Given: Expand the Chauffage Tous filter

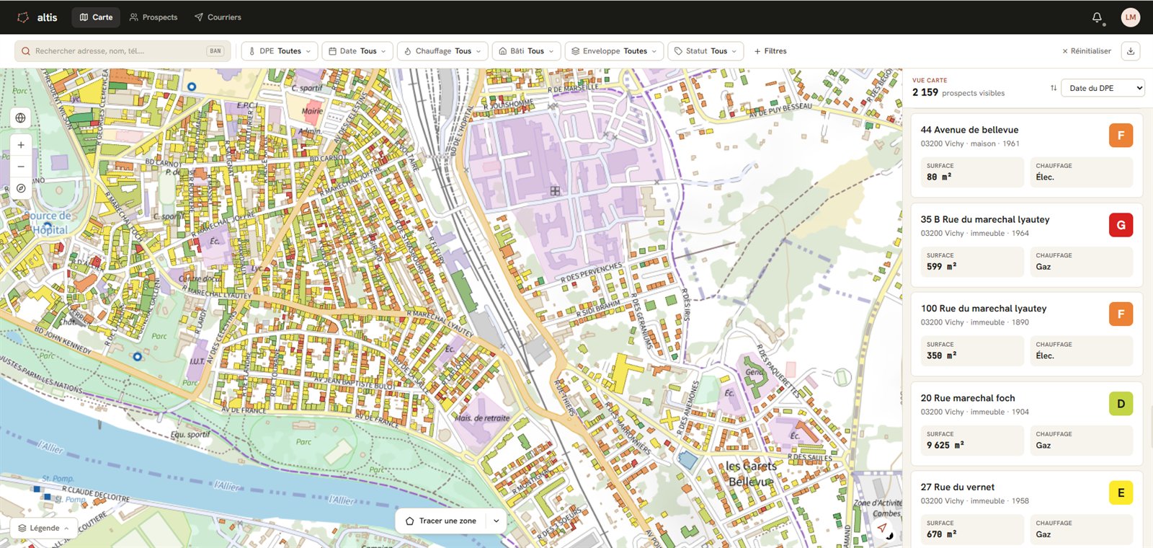Looking at the screenshot, I should [442, 51].
